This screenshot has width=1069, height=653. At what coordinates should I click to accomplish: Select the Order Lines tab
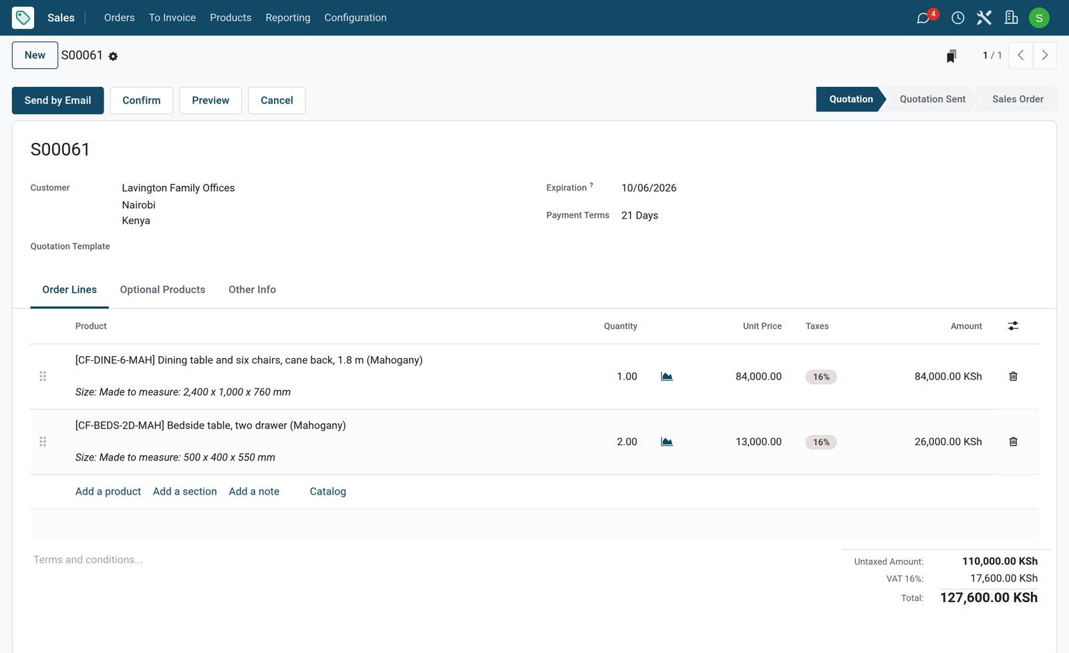[x=69, y=289]
